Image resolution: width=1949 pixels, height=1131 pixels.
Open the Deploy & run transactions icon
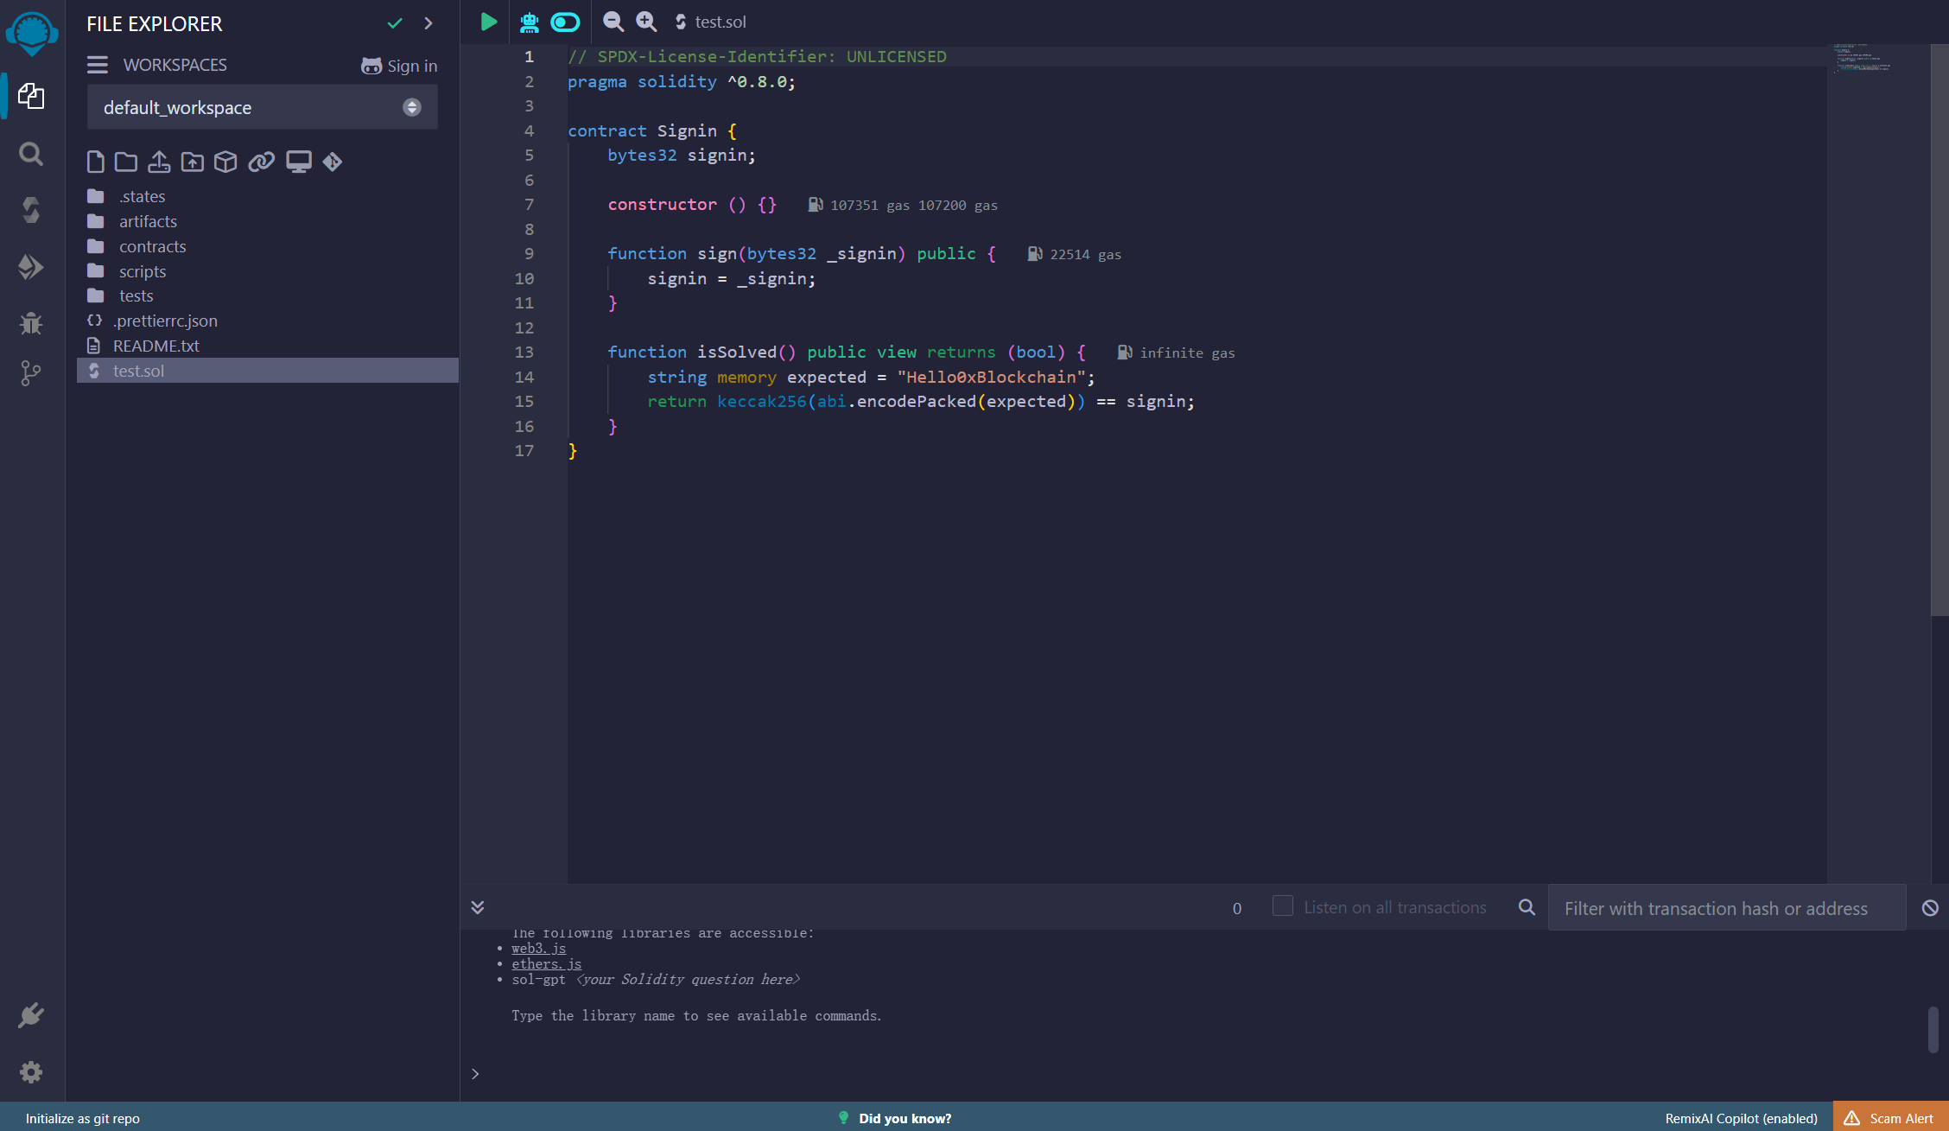pos(31,267)
